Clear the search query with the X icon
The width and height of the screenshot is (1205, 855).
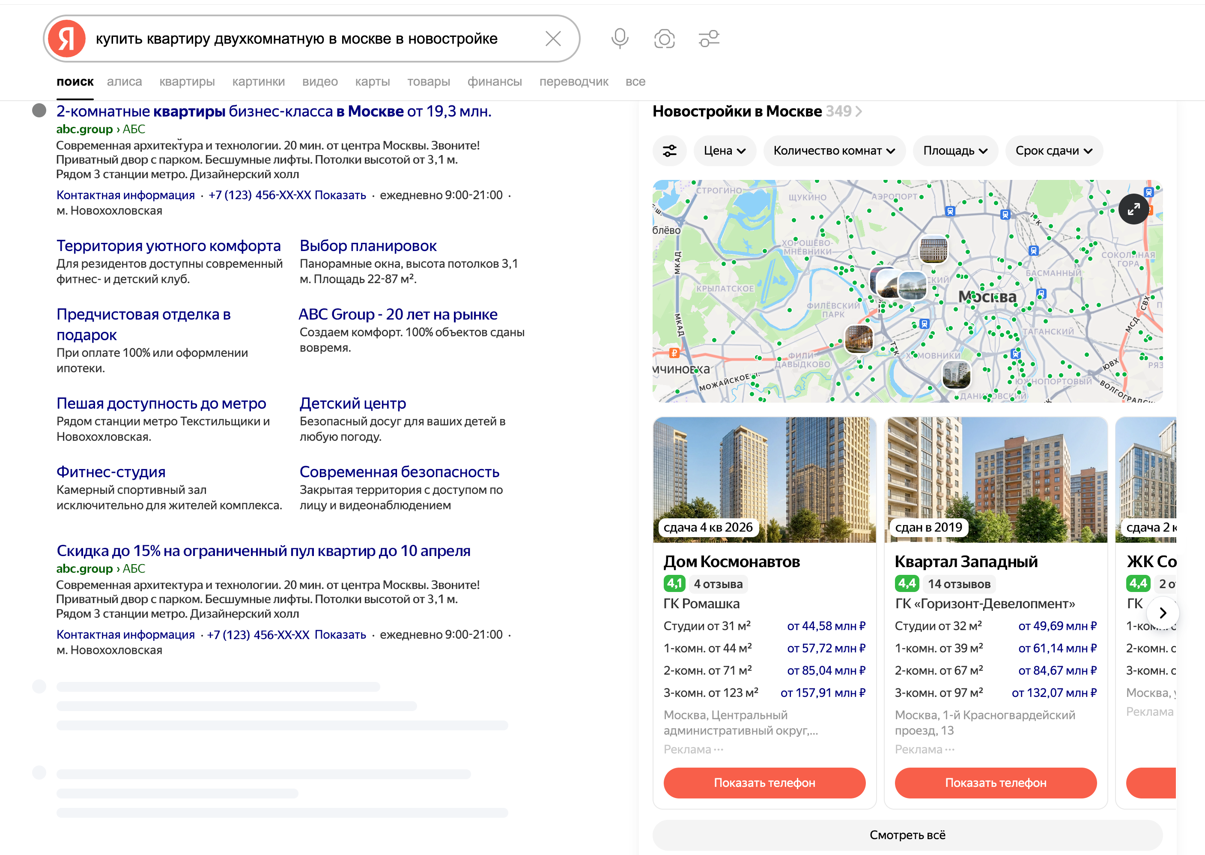tap(553, 39)
